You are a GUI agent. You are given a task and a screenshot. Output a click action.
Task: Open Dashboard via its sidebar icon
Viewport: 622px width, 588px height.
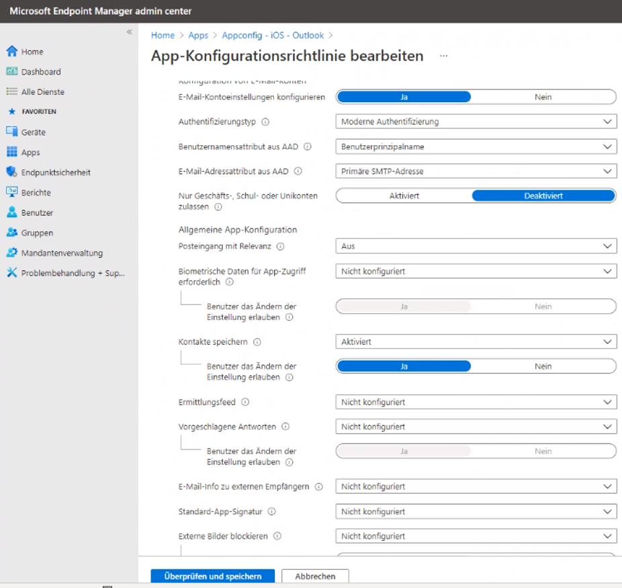11,72
